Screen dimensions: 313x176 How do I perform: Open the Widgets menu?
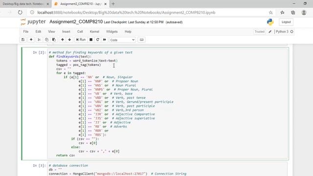(x=112, y=31)
